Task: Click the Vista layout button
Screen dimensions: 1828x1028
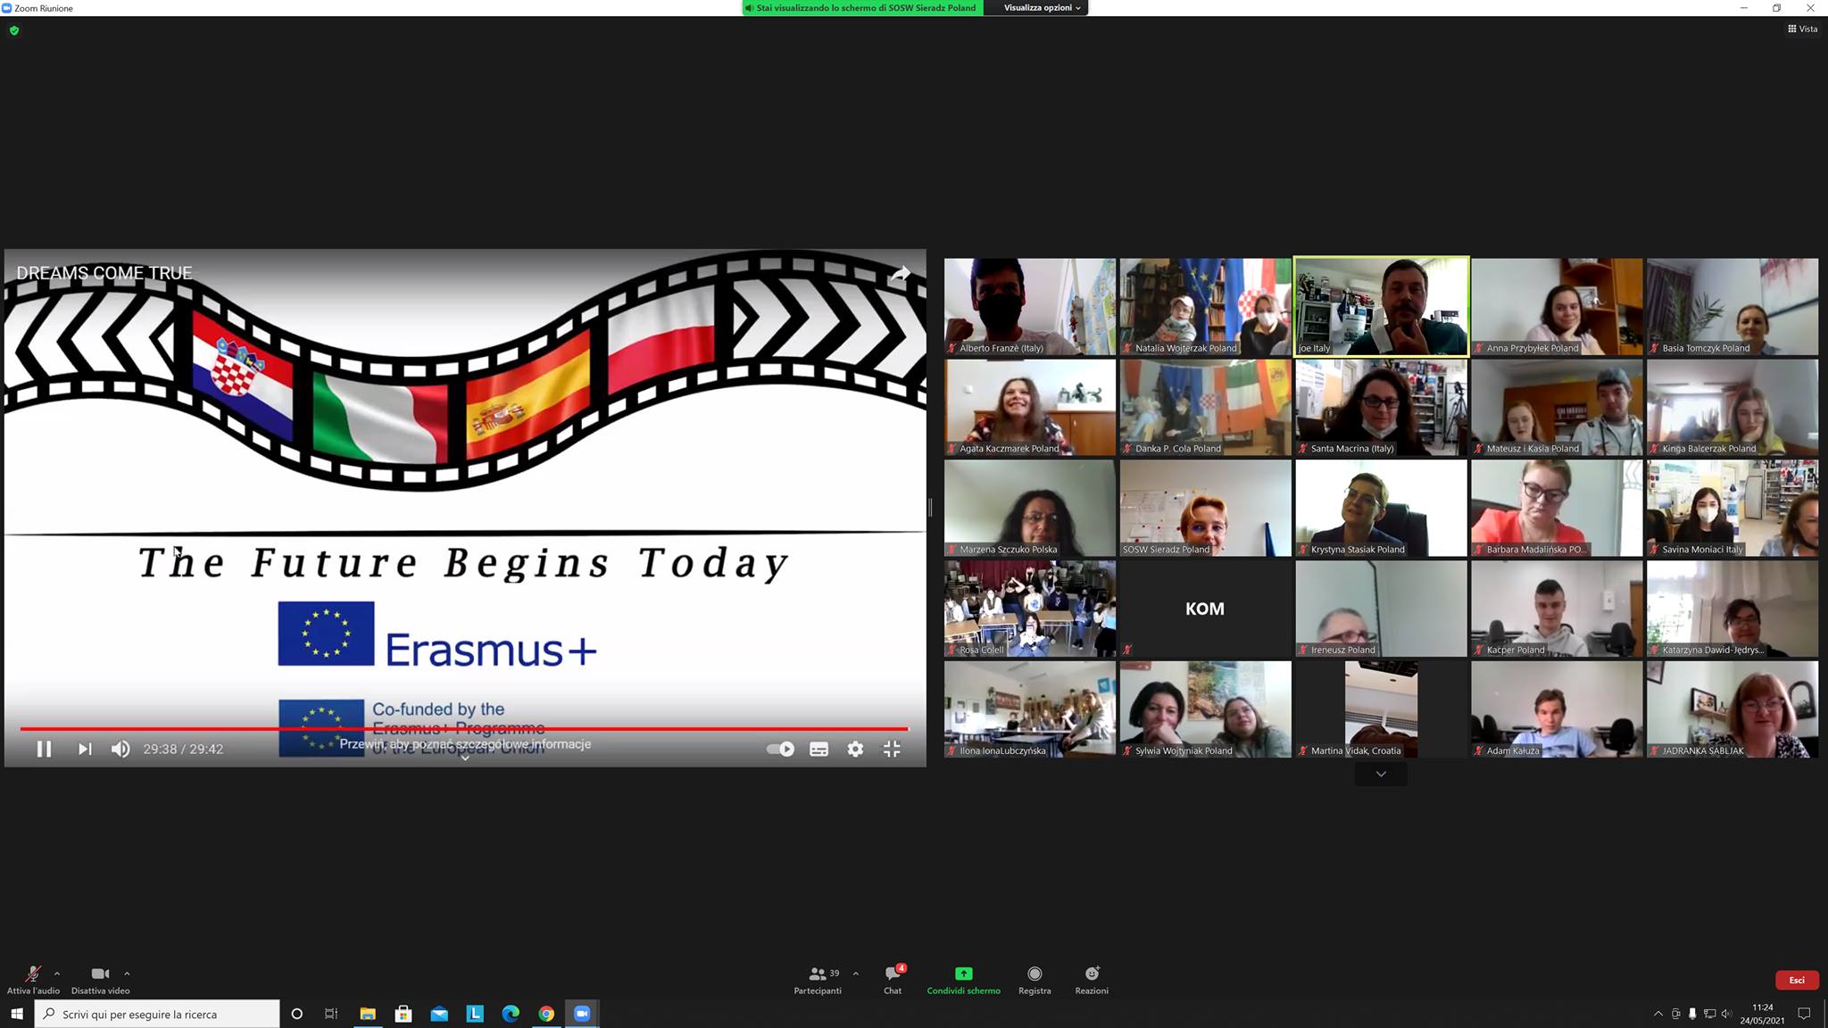Action: pos(1802,29)
